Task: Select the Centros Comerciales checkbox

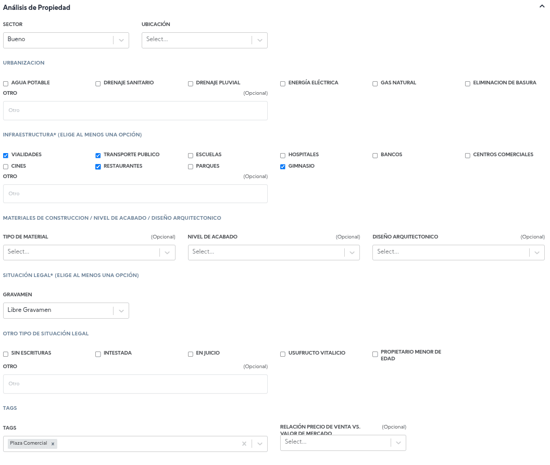Action: click(468, 155)
